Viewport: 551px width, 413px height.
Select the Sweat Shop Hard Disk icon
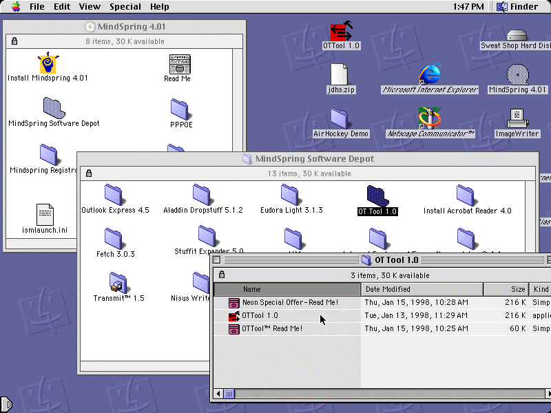coord(517,35)
